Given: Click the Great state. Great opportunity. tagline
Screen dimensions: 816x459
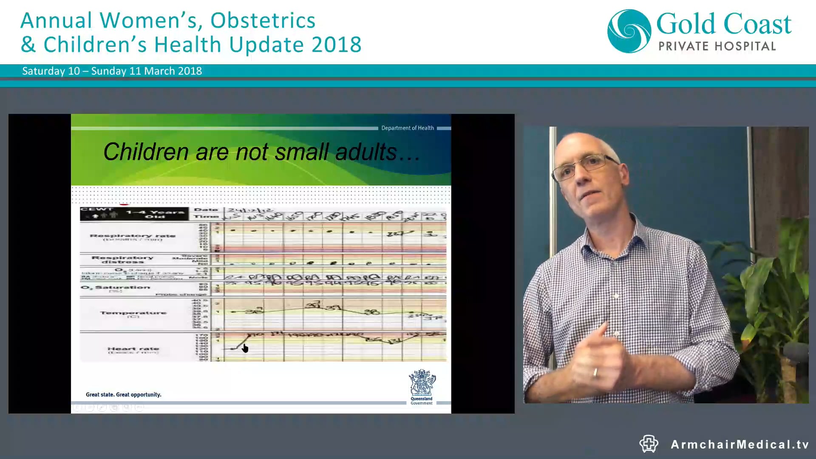Looking at the screenshot, I should tap(123, 394).
